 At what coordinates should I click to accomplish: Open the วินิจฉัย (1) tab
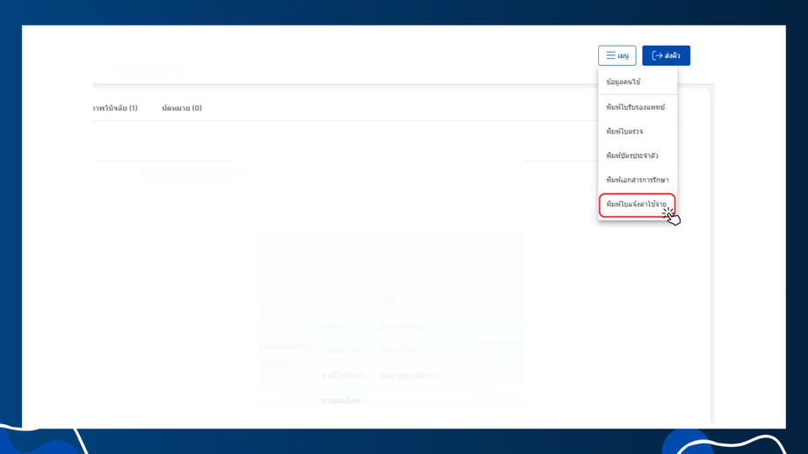point(115,108)
